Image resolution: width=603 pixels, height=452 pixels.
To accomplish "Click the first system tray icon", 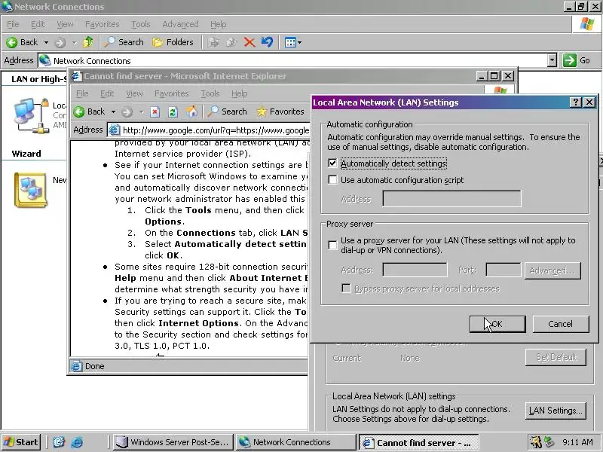I will [x=535, y=442].
